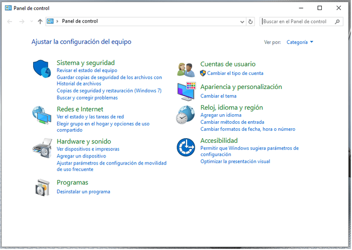Click Buscar y corregir problemas

[87, 98]
